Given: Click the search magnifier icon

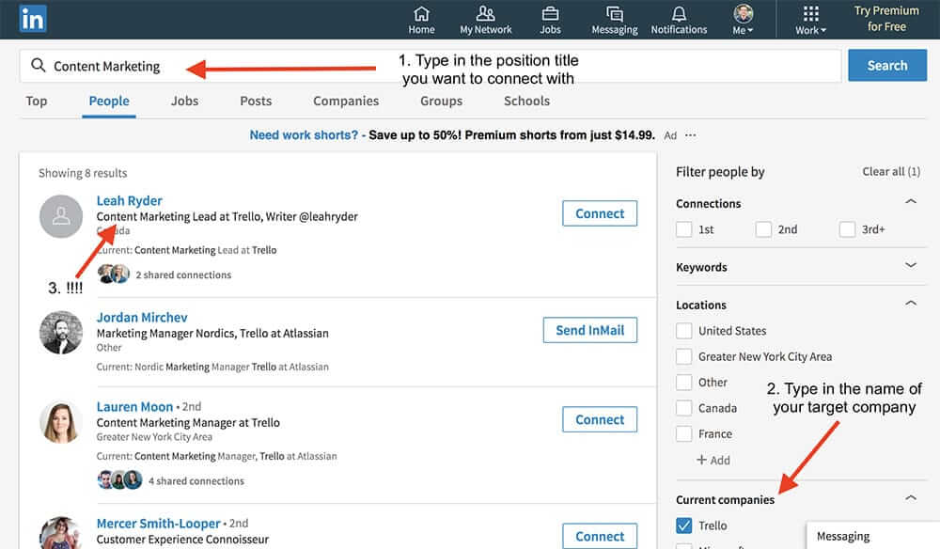Looking at the screenshot, I should point(38,66).
